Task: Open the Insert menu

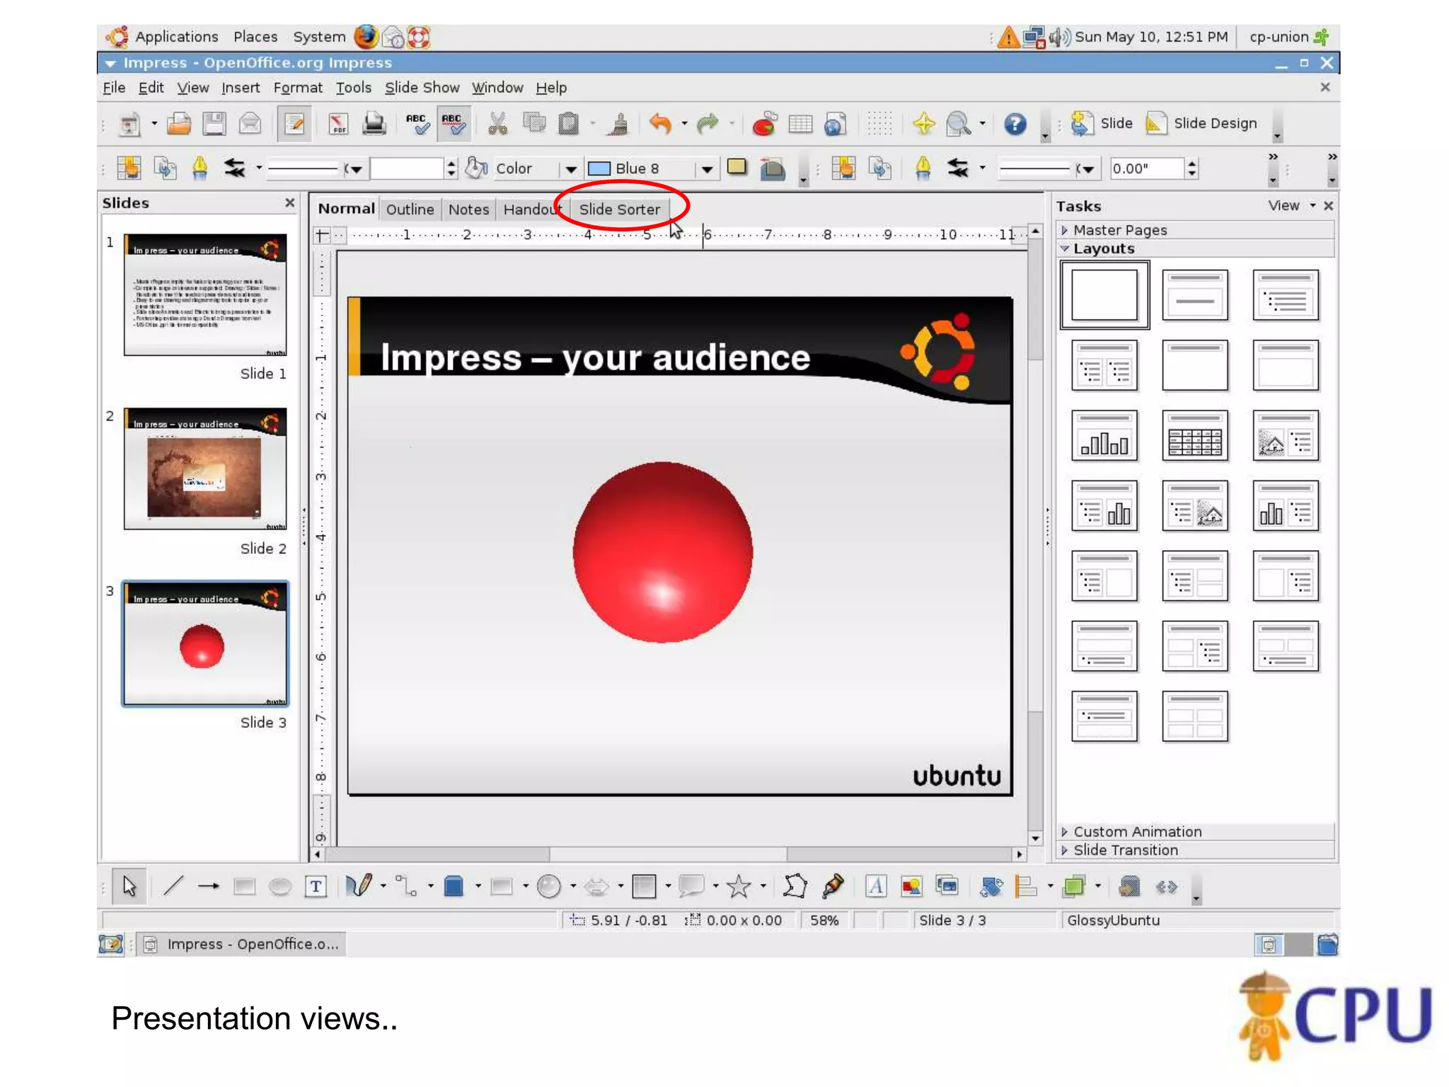Action: (241, 88)
